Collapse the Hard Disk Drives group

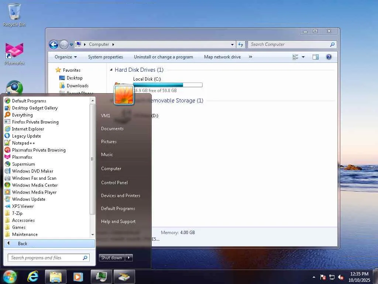coord(111,70)
